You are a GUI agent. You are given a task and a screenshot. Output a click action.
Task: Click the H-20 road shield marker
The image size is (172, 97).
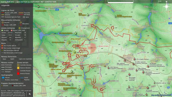(170, 23)
